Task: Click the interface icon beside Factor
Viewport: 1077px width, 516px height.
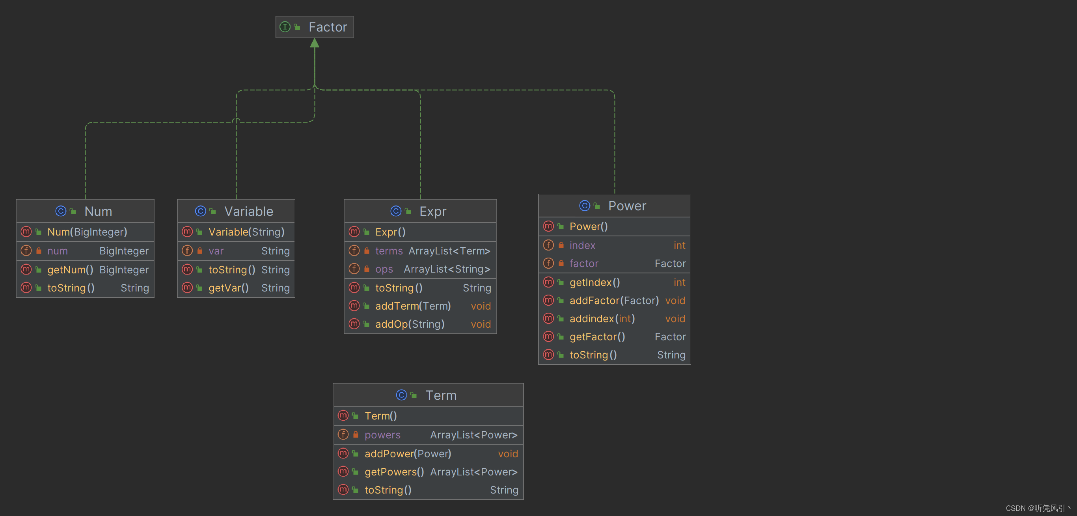Action: click(285, 27)
